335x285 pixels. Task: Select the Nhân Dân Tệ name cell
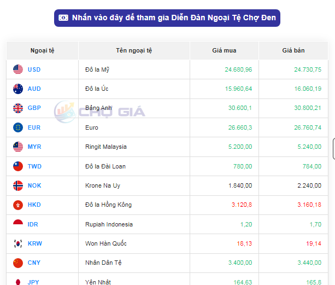click(x=134, y=263)
